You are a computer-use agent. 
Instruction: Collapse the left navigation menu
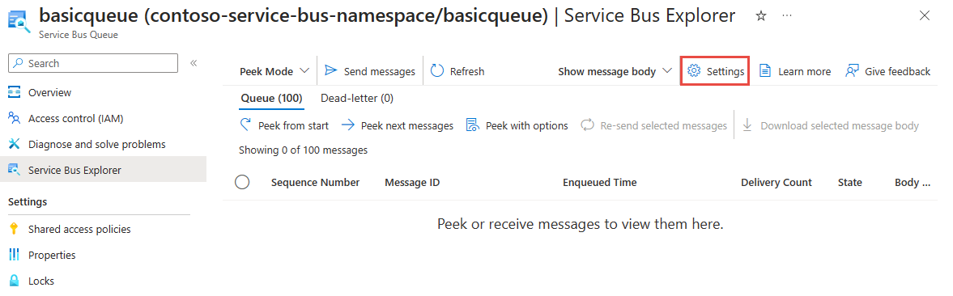tap(194, 63)
